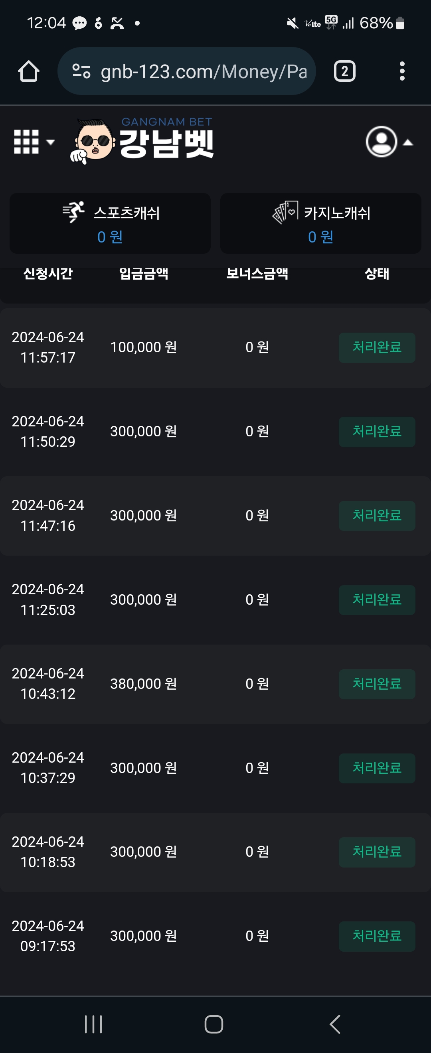
Task: Select the 스포츠캐쉬 balance card
Action: (110, 223)
